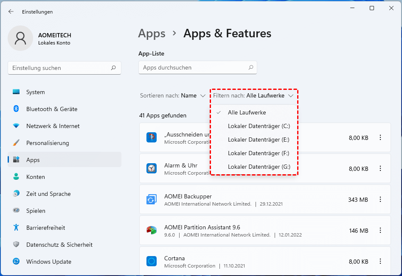Viewport: 402px width, 276px height.
Task: Go to Personalisierung in the sidebar
Action: [x=48, y=143]
